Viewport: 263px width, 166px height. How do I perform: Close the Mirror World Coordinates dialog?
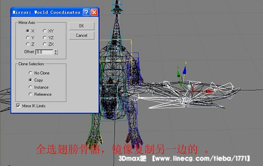94,12
